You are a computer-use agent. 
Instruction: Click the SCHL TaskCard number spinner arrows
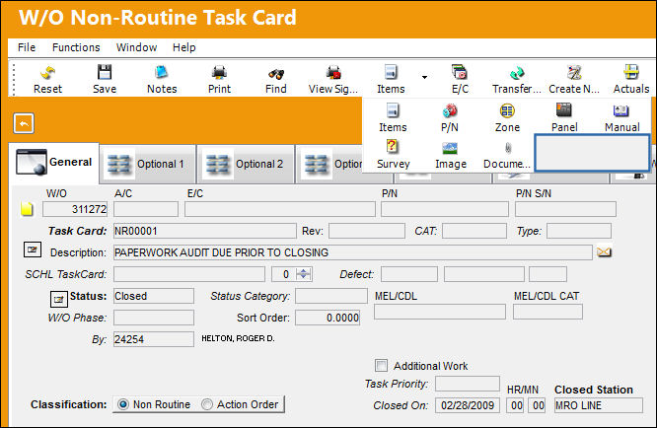[x=304, y=274]
